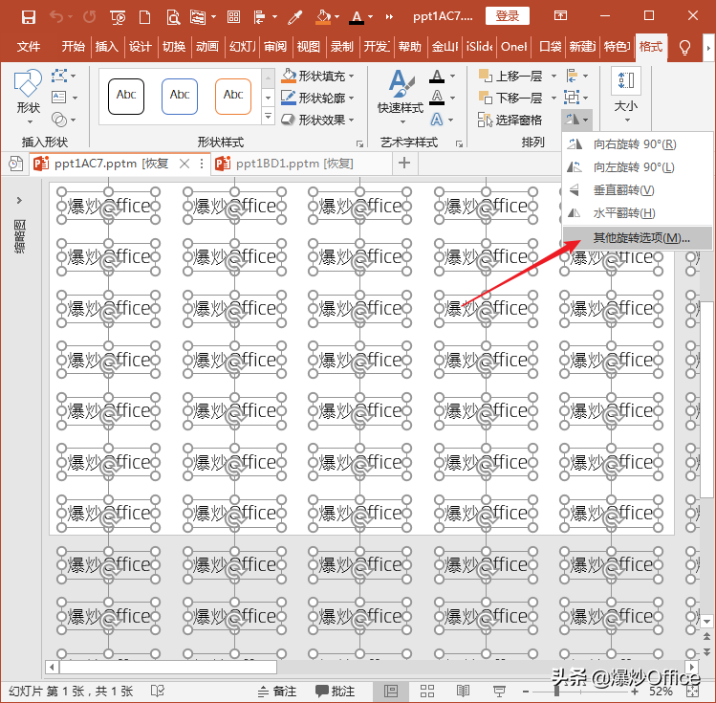Click the Redo icon in title bar
The image size is (716, 703).
tap(90, 17)
